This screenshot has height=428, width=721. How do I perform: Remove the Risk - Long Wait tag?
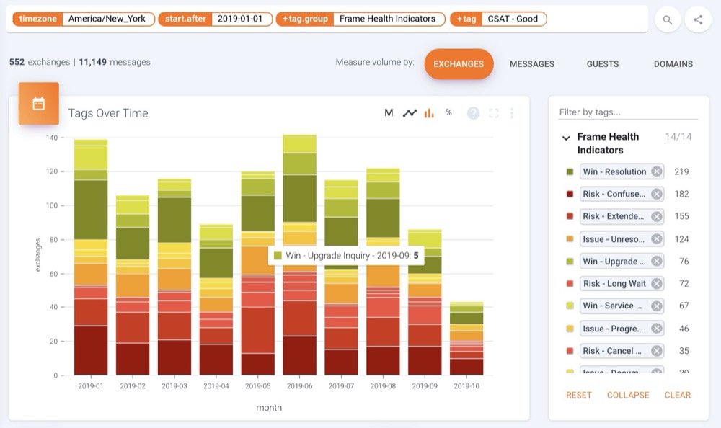point(656,284)
